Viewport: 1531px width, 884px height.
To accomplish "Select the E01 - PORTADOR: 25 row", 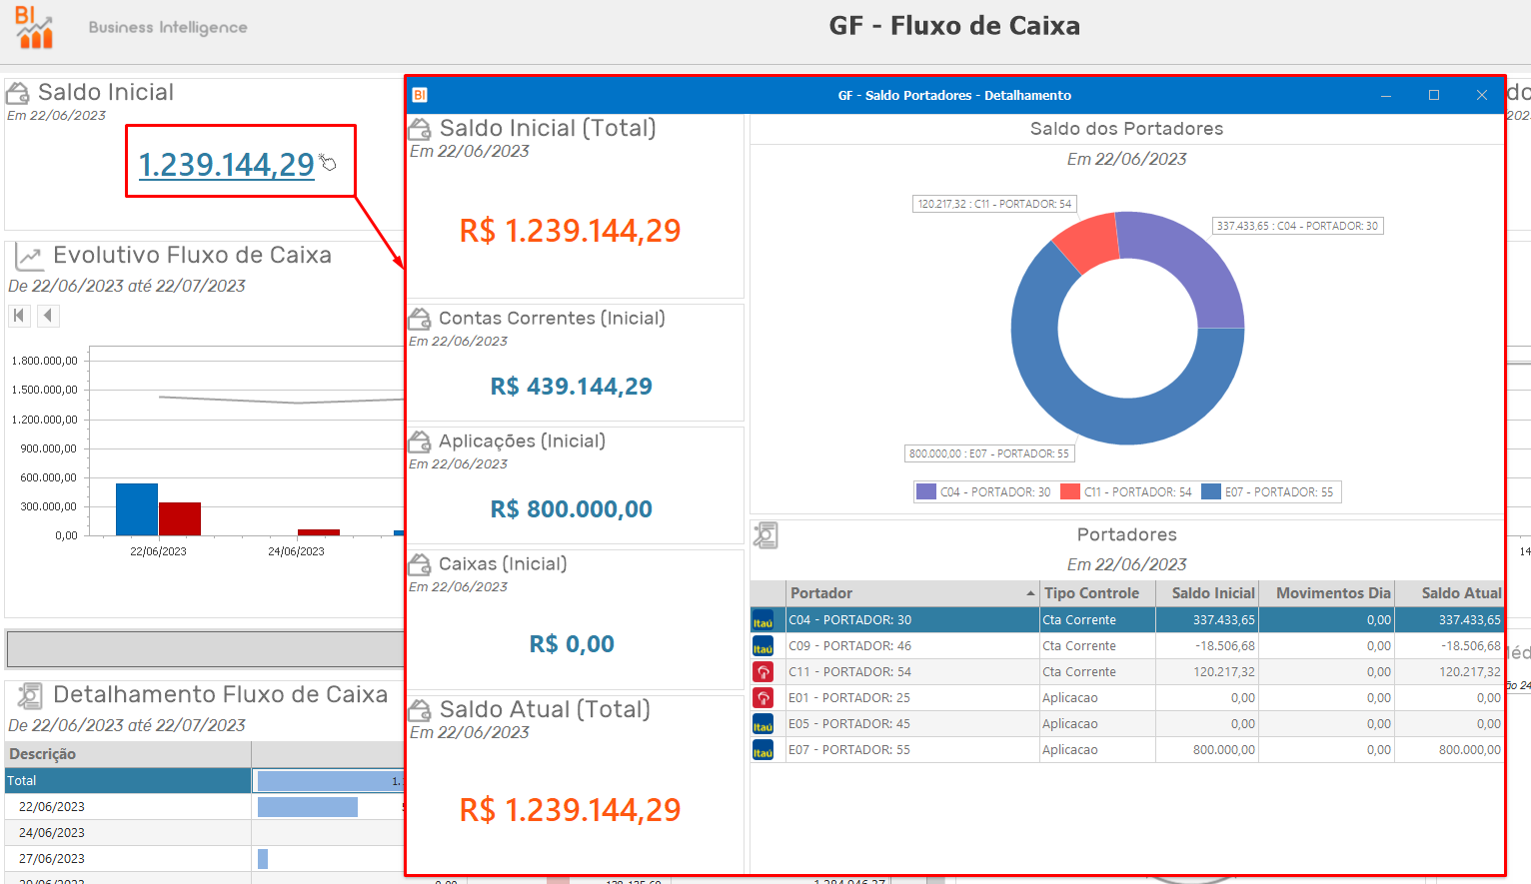I will (1127, 698).
